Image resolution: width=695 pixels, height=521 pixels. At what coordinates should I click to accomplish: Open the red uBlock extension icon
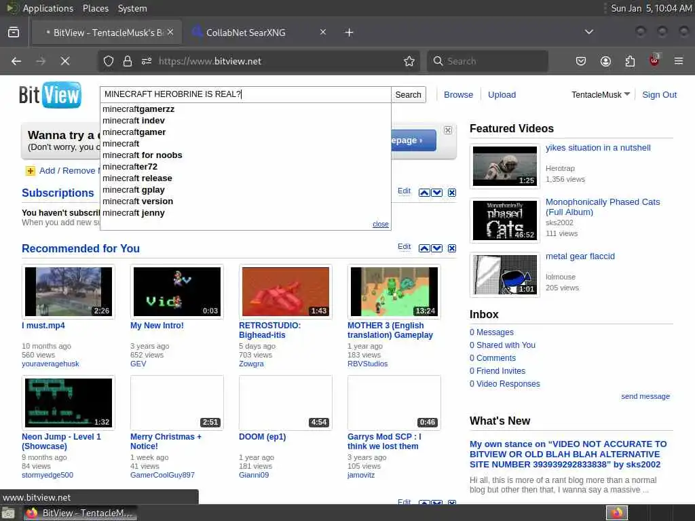tap(654, 60)
